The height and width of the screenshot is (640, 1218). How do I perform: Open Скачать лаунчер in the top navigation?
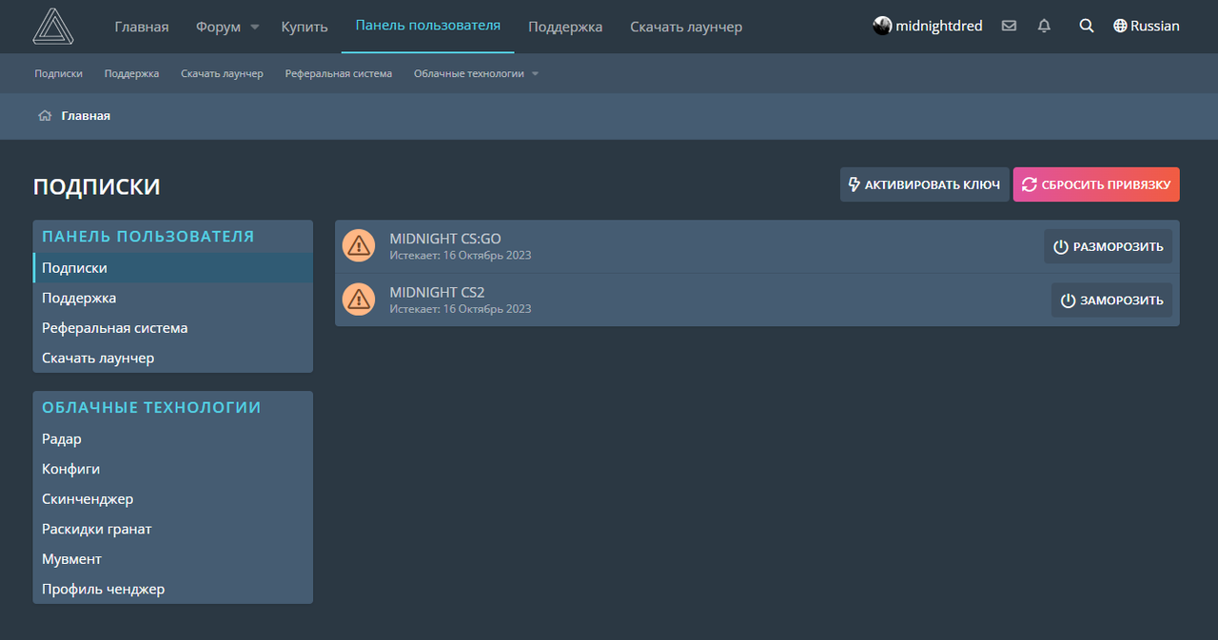[x=686, y=27]
